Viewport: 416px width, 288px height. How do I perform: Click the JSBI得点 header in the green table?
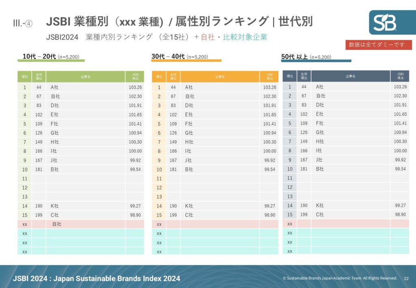pyautogui.click(x=135, y=77)
